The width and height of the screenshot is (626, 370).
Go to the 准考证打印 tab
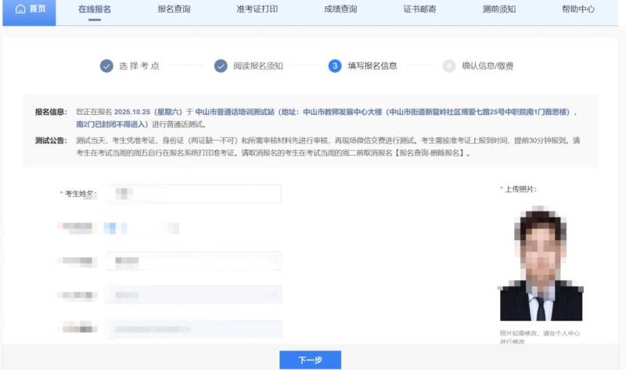tap(256, 10)
